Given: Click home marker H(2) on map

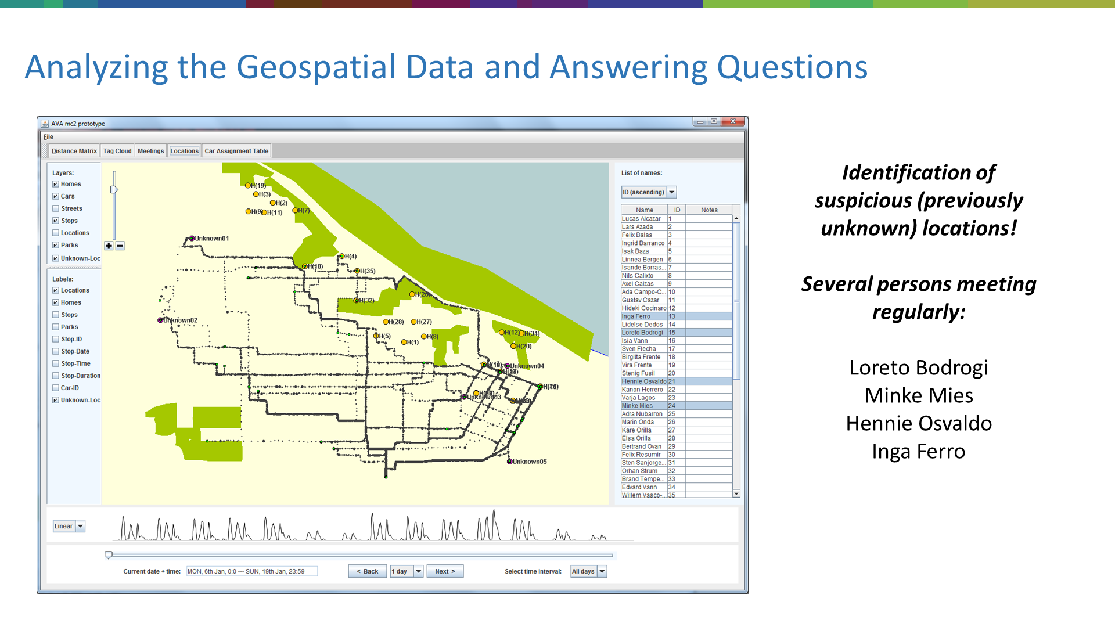Looking at the screenshot, I should [272, 203].
